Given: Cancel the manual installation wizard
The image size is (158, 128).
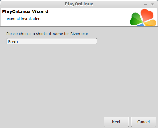Looking at the screenshot, I should [143, 122].
